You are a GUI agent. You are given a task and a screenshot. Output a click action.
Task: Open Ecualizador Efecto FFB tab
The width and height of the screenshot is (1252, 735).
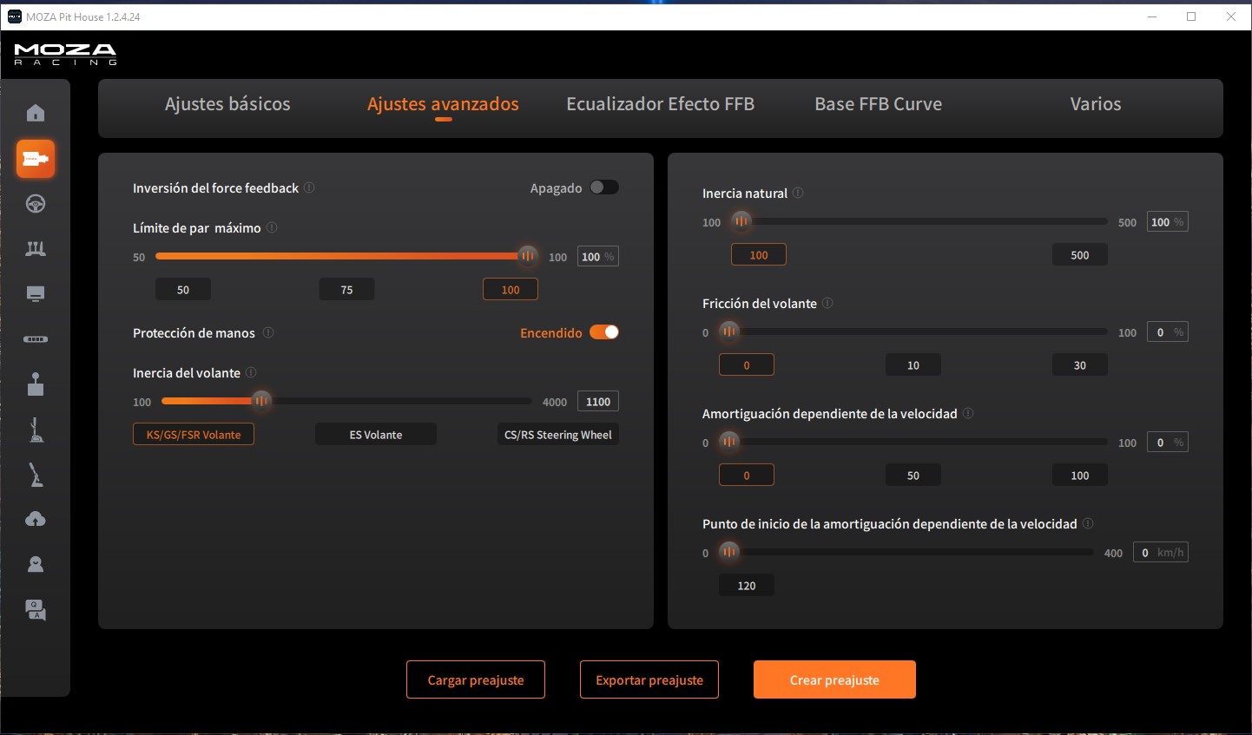click(660, 104)
